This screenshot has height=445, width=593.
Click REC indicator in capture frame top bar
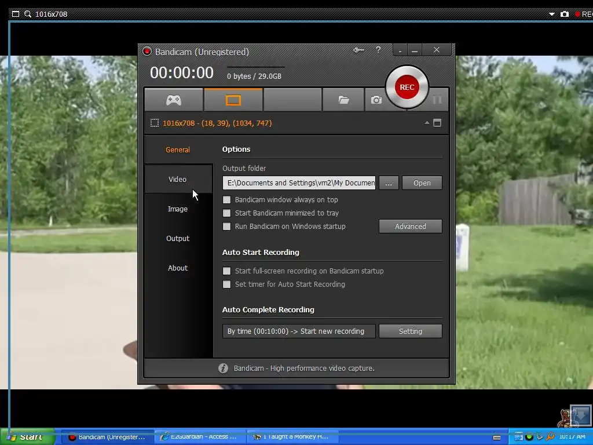(x=584, y=14)
